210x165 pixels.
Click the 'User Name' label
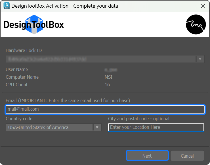click(17, 69)
